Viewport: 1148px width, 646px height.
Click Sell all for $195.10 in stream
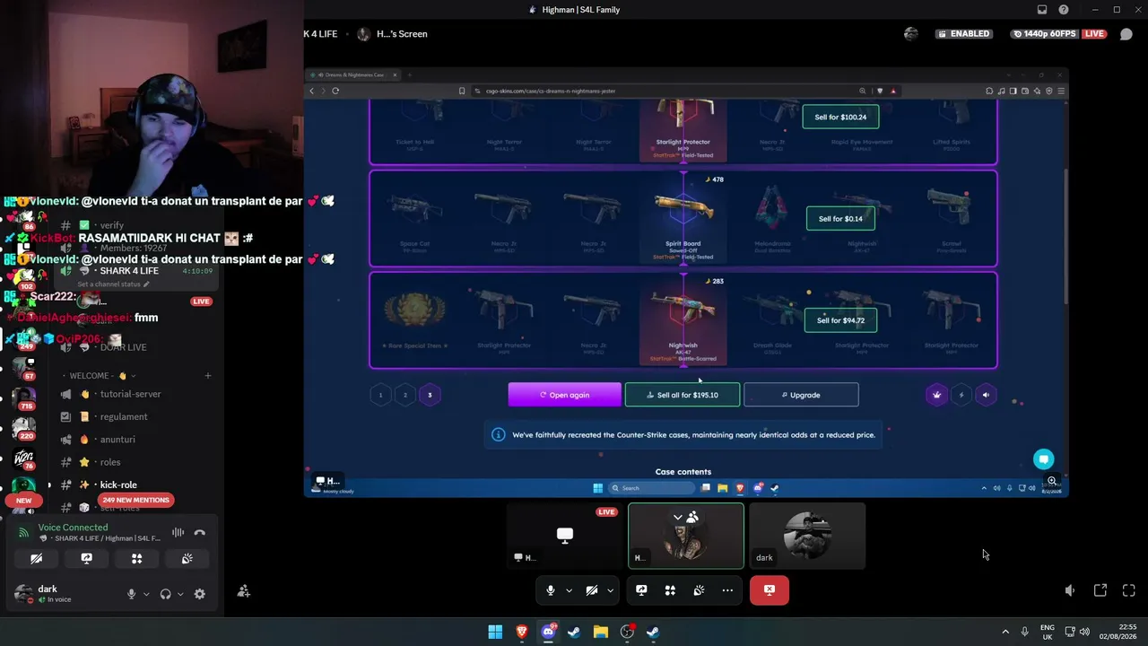pyautogui.click(x=683, y=395)
